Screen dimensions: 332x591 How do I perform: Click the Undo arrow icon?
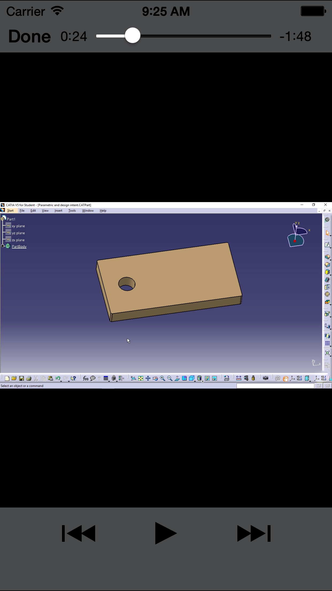(x=58, y=378)
